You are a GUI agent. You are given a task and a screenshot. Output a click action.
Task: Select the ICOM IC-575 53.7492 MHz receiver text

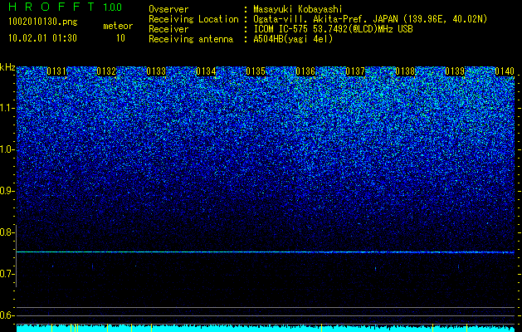click(x=333, y=29)
